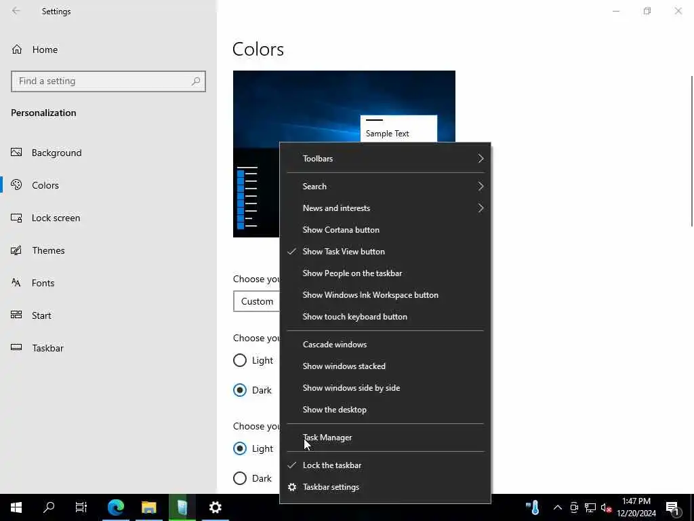This screenshot has width=694, height=521.
Task: Open Task View from taskbar
Action: point(81,507)
